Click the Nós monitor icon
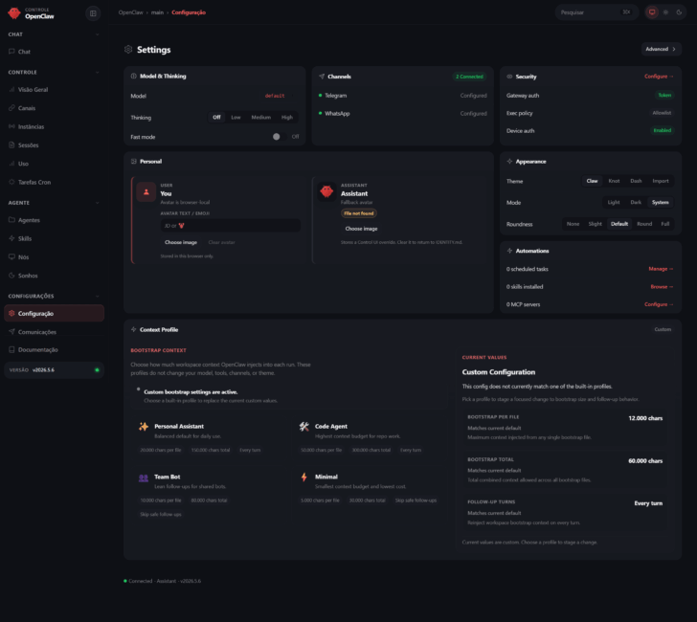The image size is (697, 622). click(11, 256)
